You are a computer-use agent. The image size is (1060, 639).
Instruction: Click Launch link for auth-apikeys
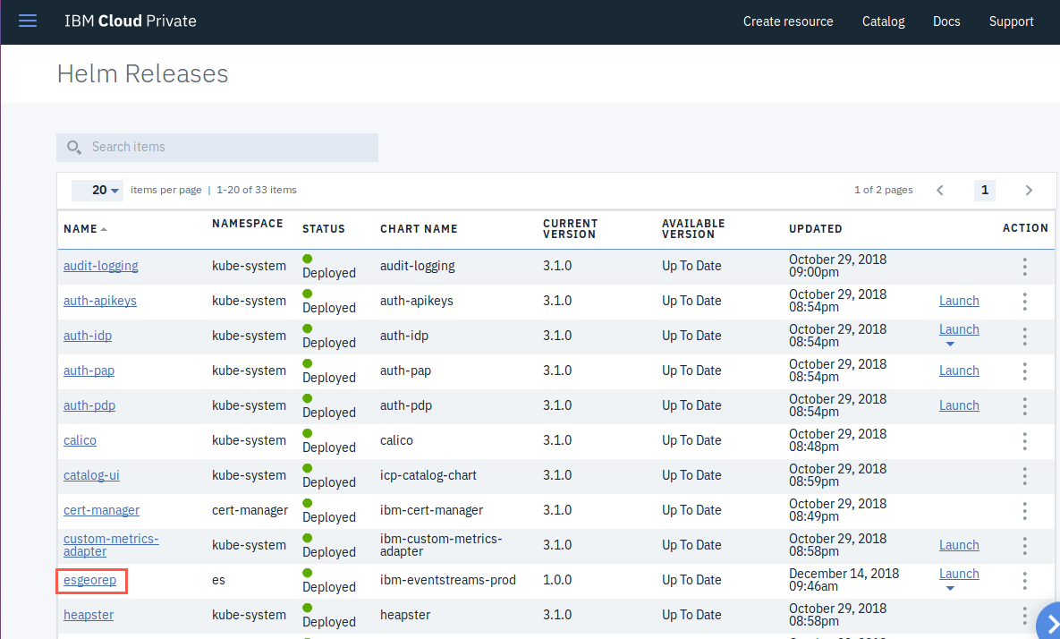pyautogui.click(x=959, y=301)
